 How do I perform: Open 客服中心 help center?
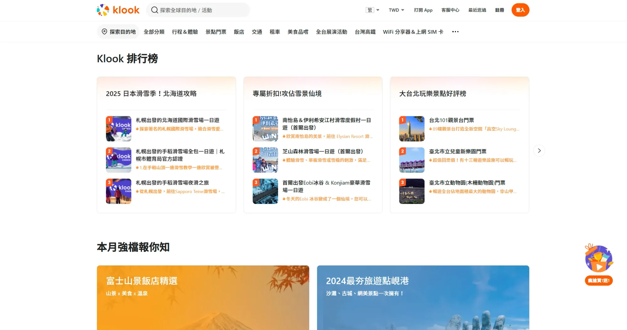pyautogui.click(x=450, y=10)
